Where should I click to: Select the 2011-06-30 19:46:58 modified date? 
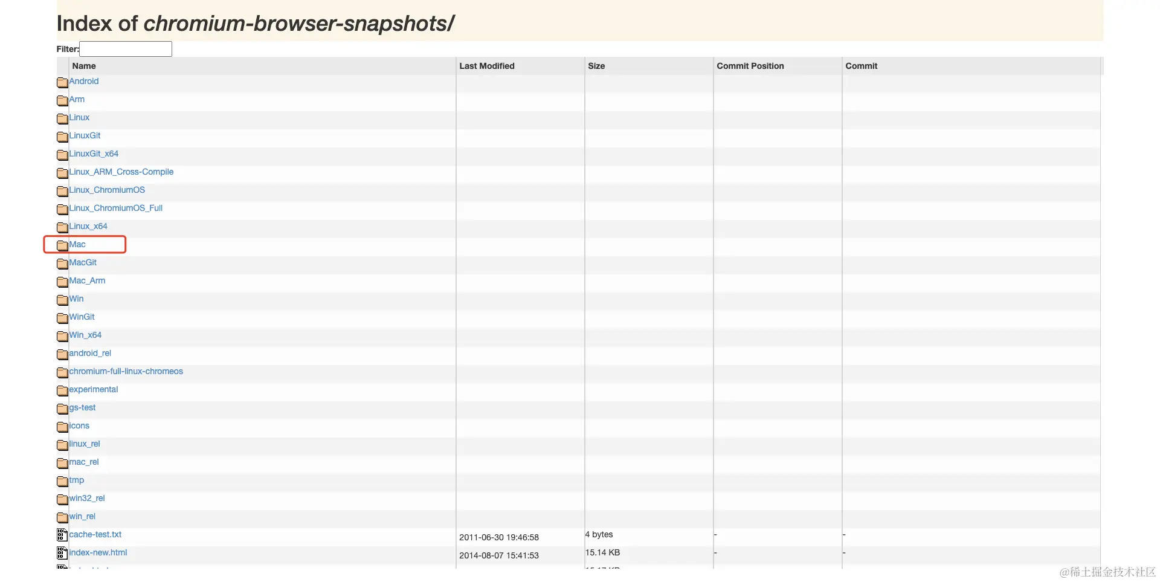499,537
